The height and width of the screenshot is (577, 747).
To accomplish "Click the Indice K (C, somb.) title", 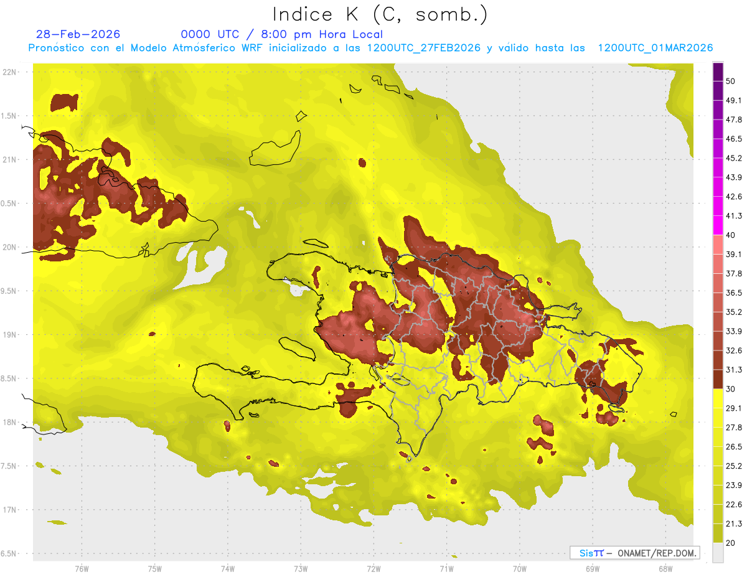I will point(380,14).
